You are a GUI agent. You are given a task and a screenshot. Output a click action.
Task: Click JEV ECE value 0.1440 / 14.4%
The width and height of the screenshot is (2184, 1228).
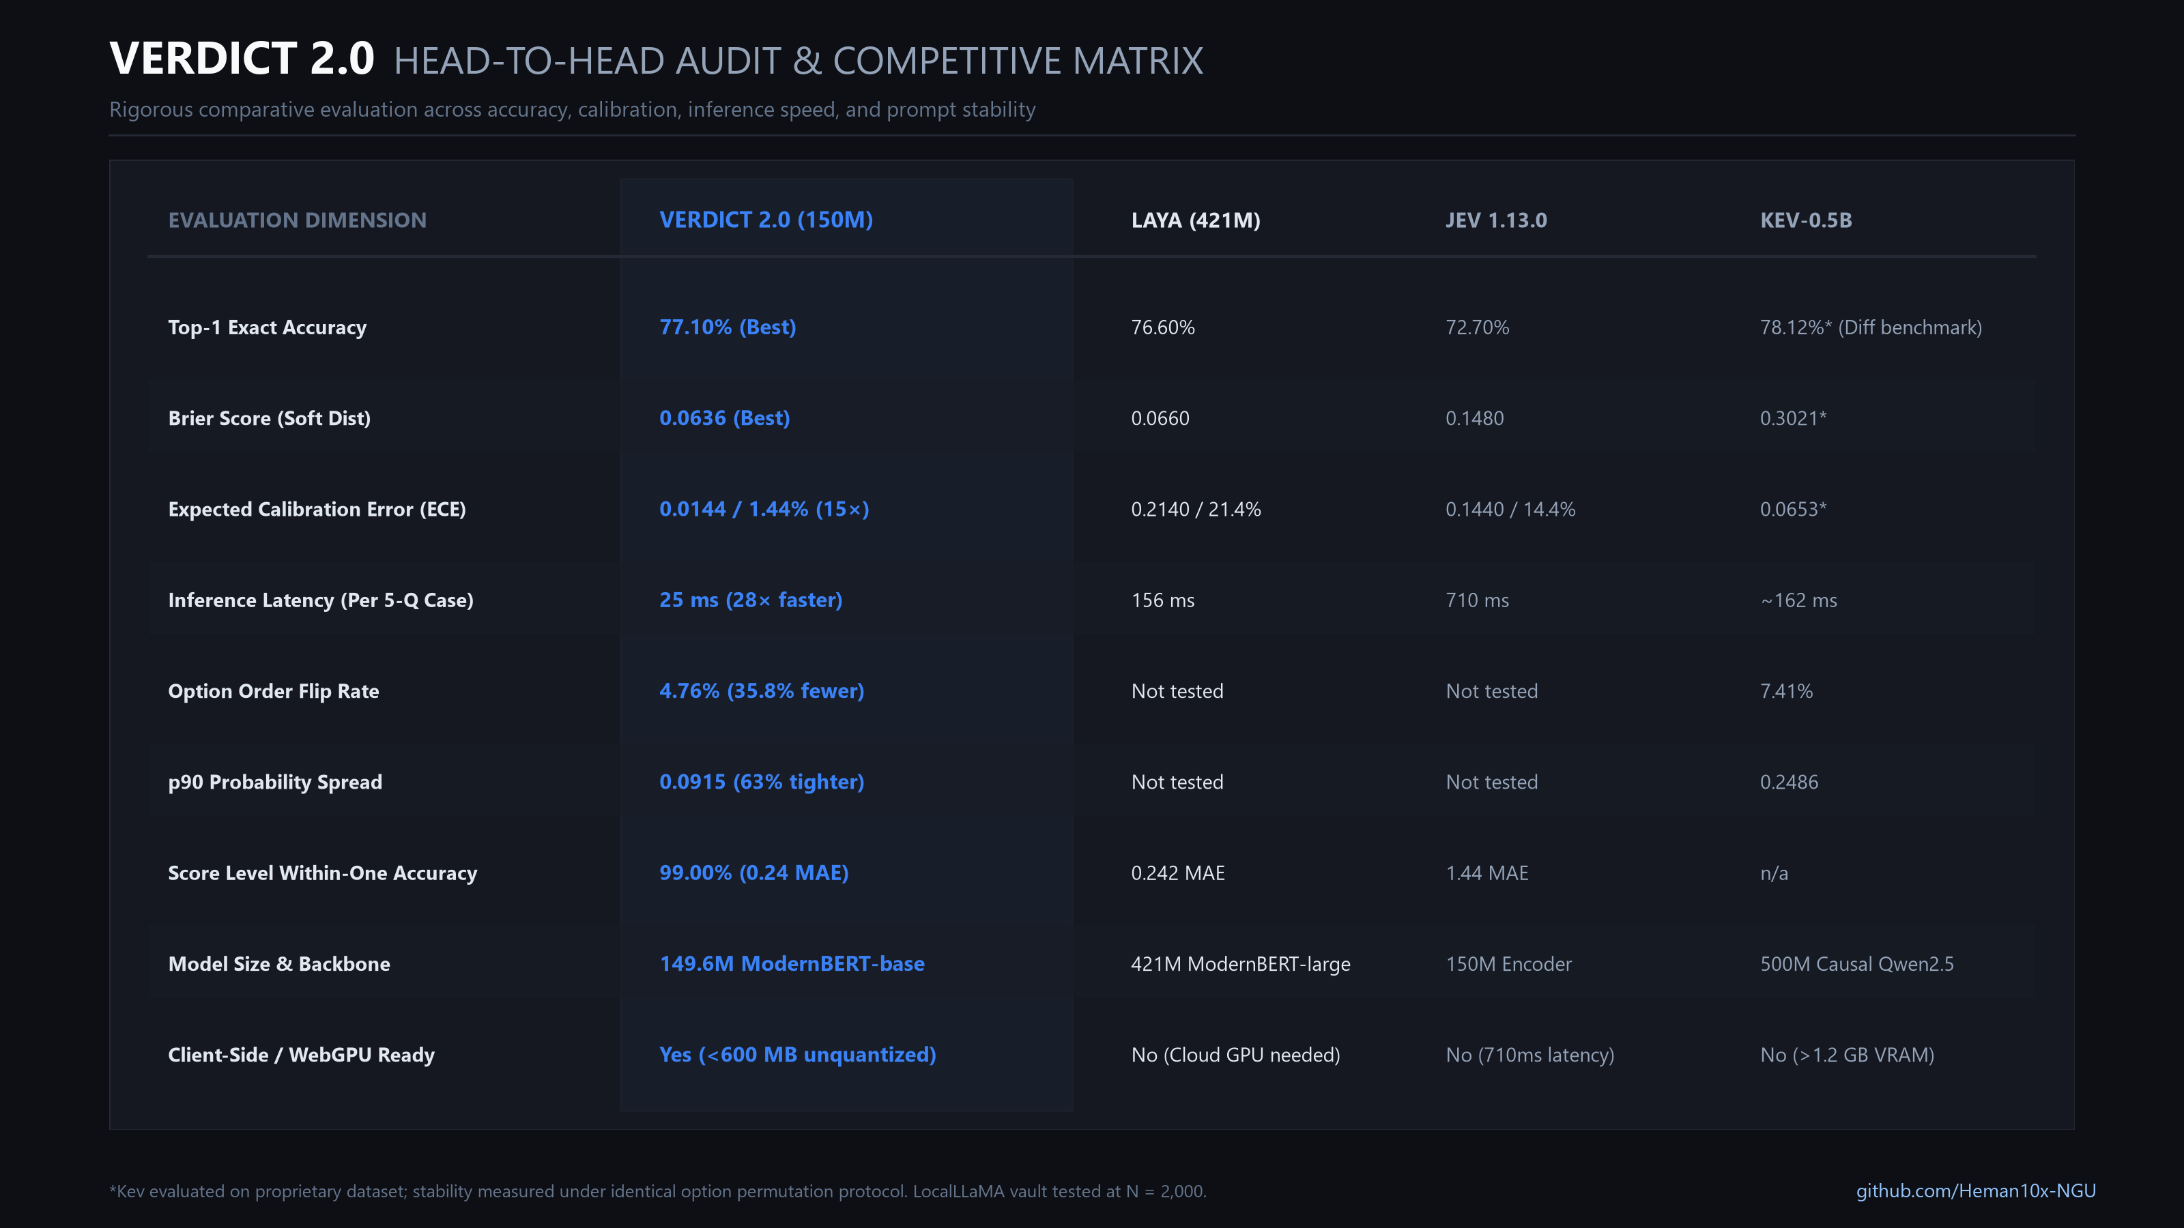click(x=1510, y=510)
